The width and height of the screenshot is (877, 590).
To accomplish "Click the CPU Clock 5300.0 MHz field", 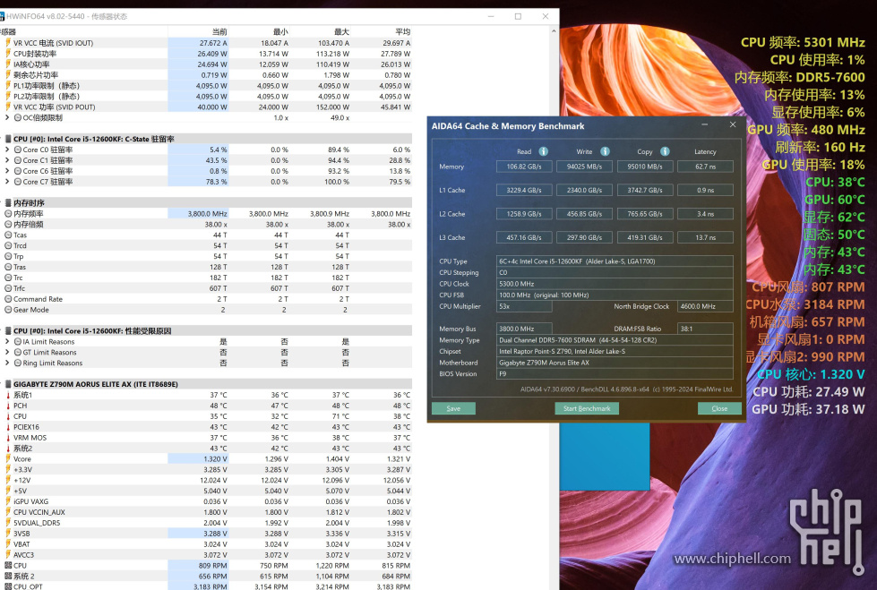I will [x=615, y=284].
